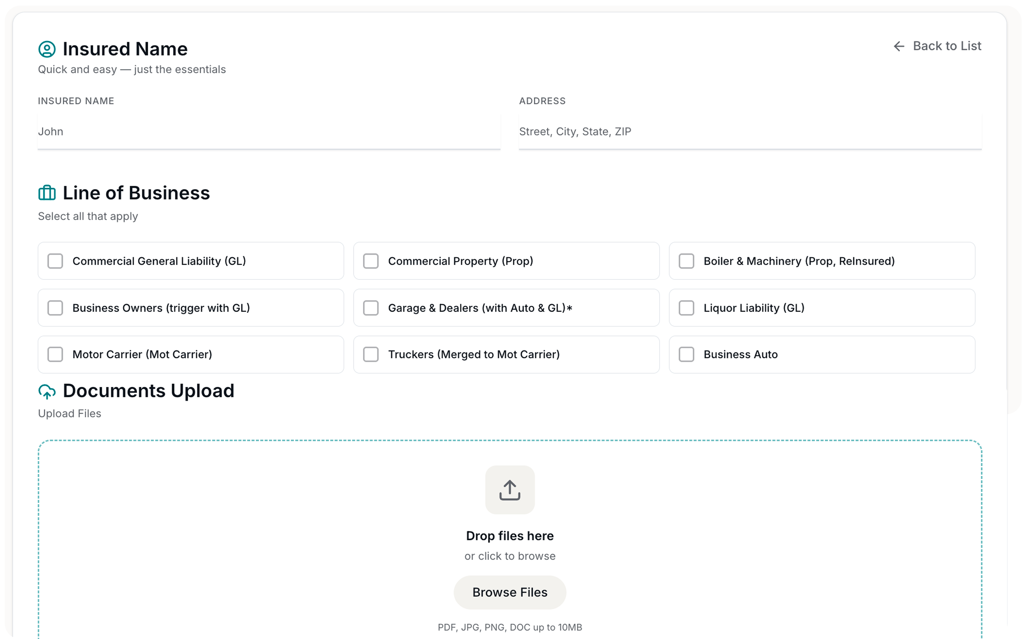Enable Boiler & Machinery checkbox
This screenshot has width=1024, height=639.
pyautogui.click(x=686, y=261)
